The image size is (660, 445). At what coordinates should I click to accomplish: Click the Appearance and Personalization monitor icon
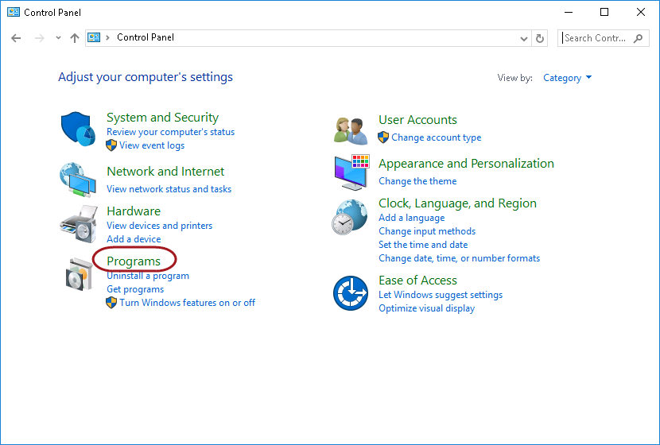click(351, 172)
